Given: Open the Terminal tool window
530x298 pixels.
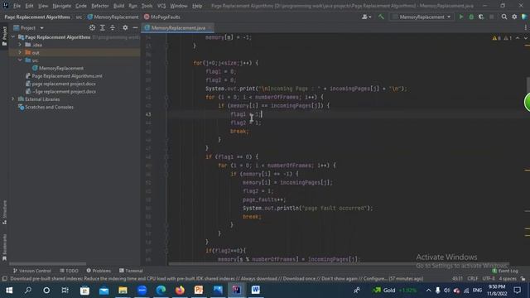Looking at the screenshot, I should coord(131,271).
